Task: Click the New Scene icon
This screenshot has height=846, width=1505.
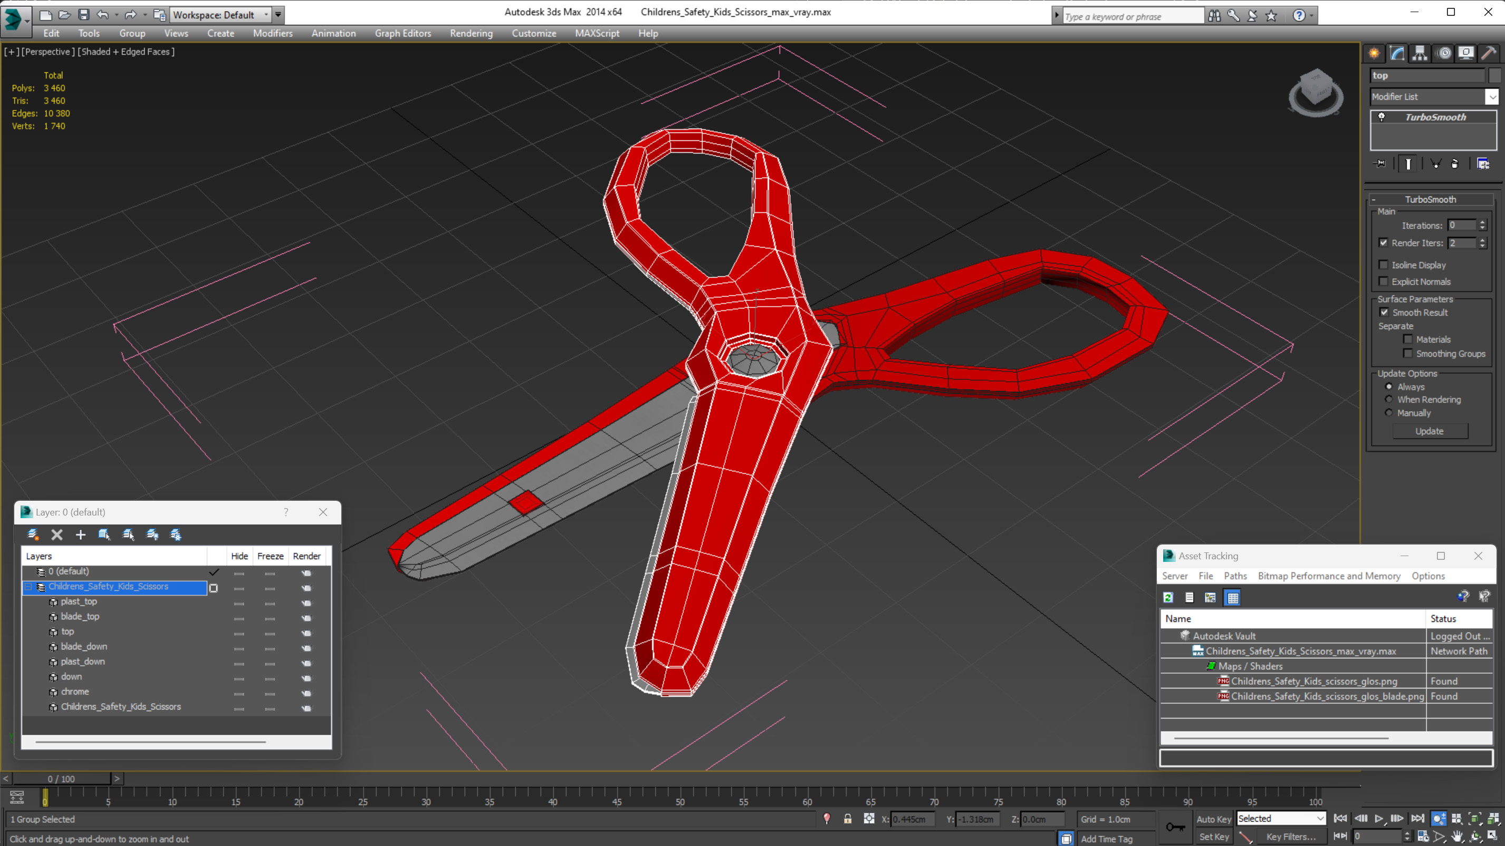Action: pyautogui.click(x=45, y=15)
